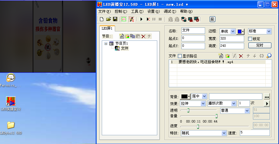The width and height of the screenshot is (279, 144).
Task: Click the play arrow button beside 次
Action: (x=267, y=103)
